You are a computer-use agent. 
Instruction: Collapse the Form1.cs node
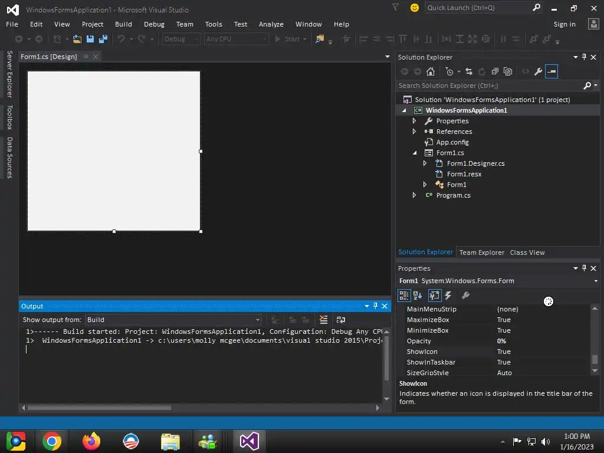[415, 153]
